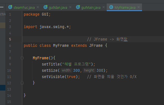Click line number 5 in the gutter
Viewport: 164px width, 105px height.
click(10, 39)
